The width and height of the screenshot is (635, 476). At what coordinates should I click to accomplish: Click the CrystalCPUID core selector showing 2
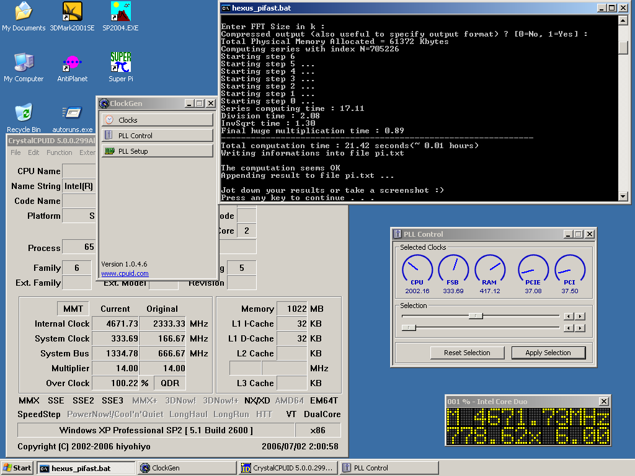coord(247,231)
